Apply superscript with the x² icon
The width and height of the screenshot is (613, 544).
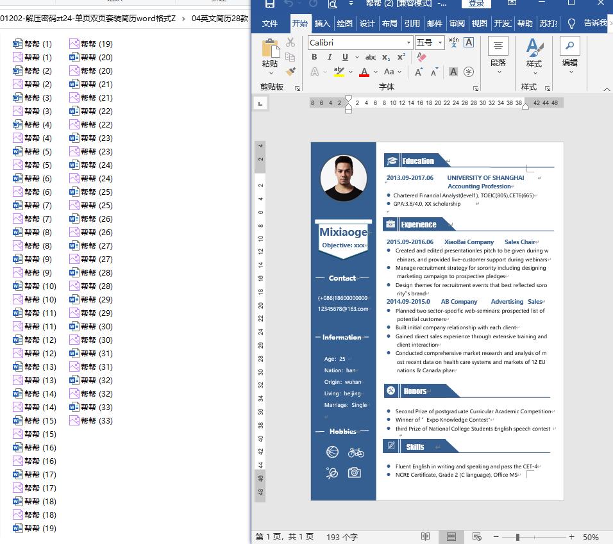[401, 57]
